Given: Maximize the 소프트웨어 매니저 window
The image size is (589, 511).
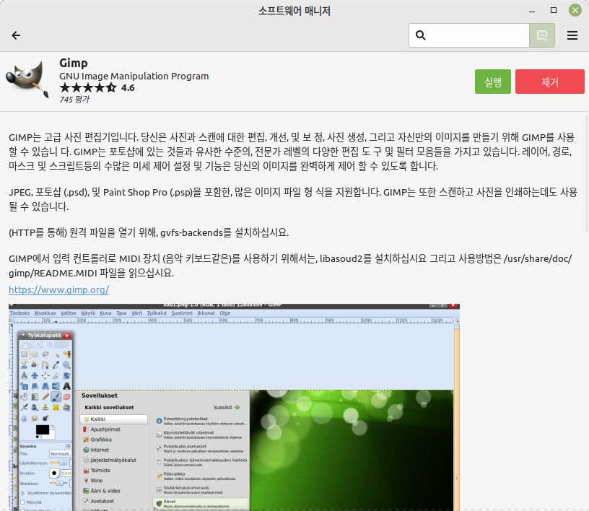Looking at the screenshot, I should coord(554,10).
